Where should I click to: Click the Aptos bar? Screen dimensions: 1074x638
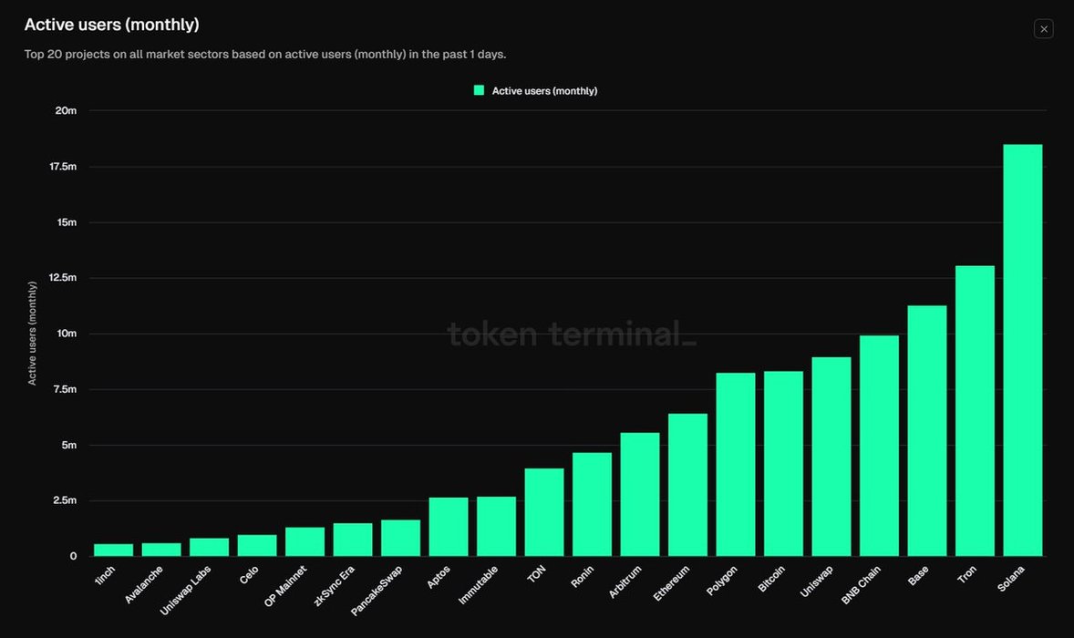click(x=448, y=527)
